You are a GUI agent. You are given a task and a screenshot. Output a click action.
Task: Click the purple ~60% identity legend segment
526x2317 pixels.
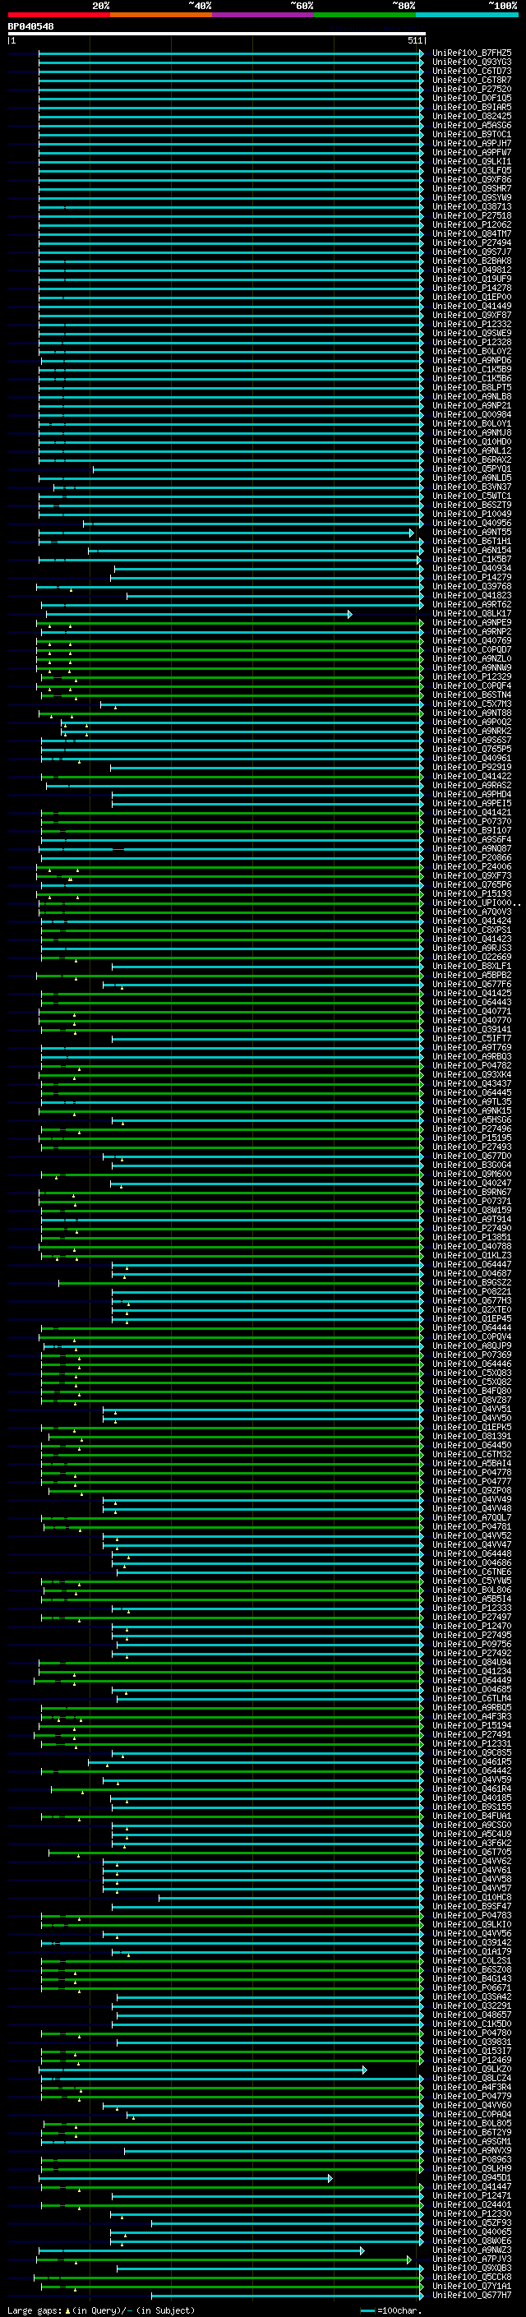(262, 15)
